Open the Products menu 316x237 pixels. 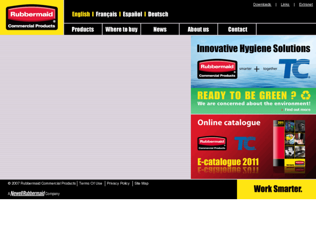coord(83,30)
